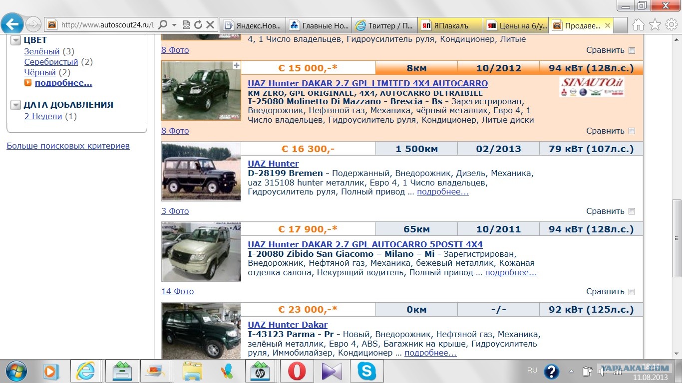Switch to the Цены на б/у... tab
Viewport: 682px width, 383px height.
516,25
